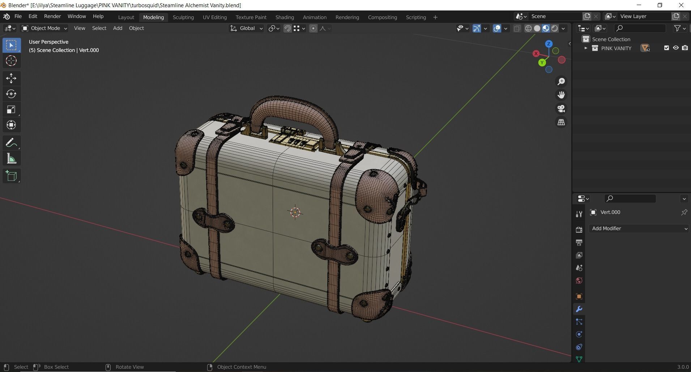Hide PINK VANITY collection in viewport

click(675, 48)
